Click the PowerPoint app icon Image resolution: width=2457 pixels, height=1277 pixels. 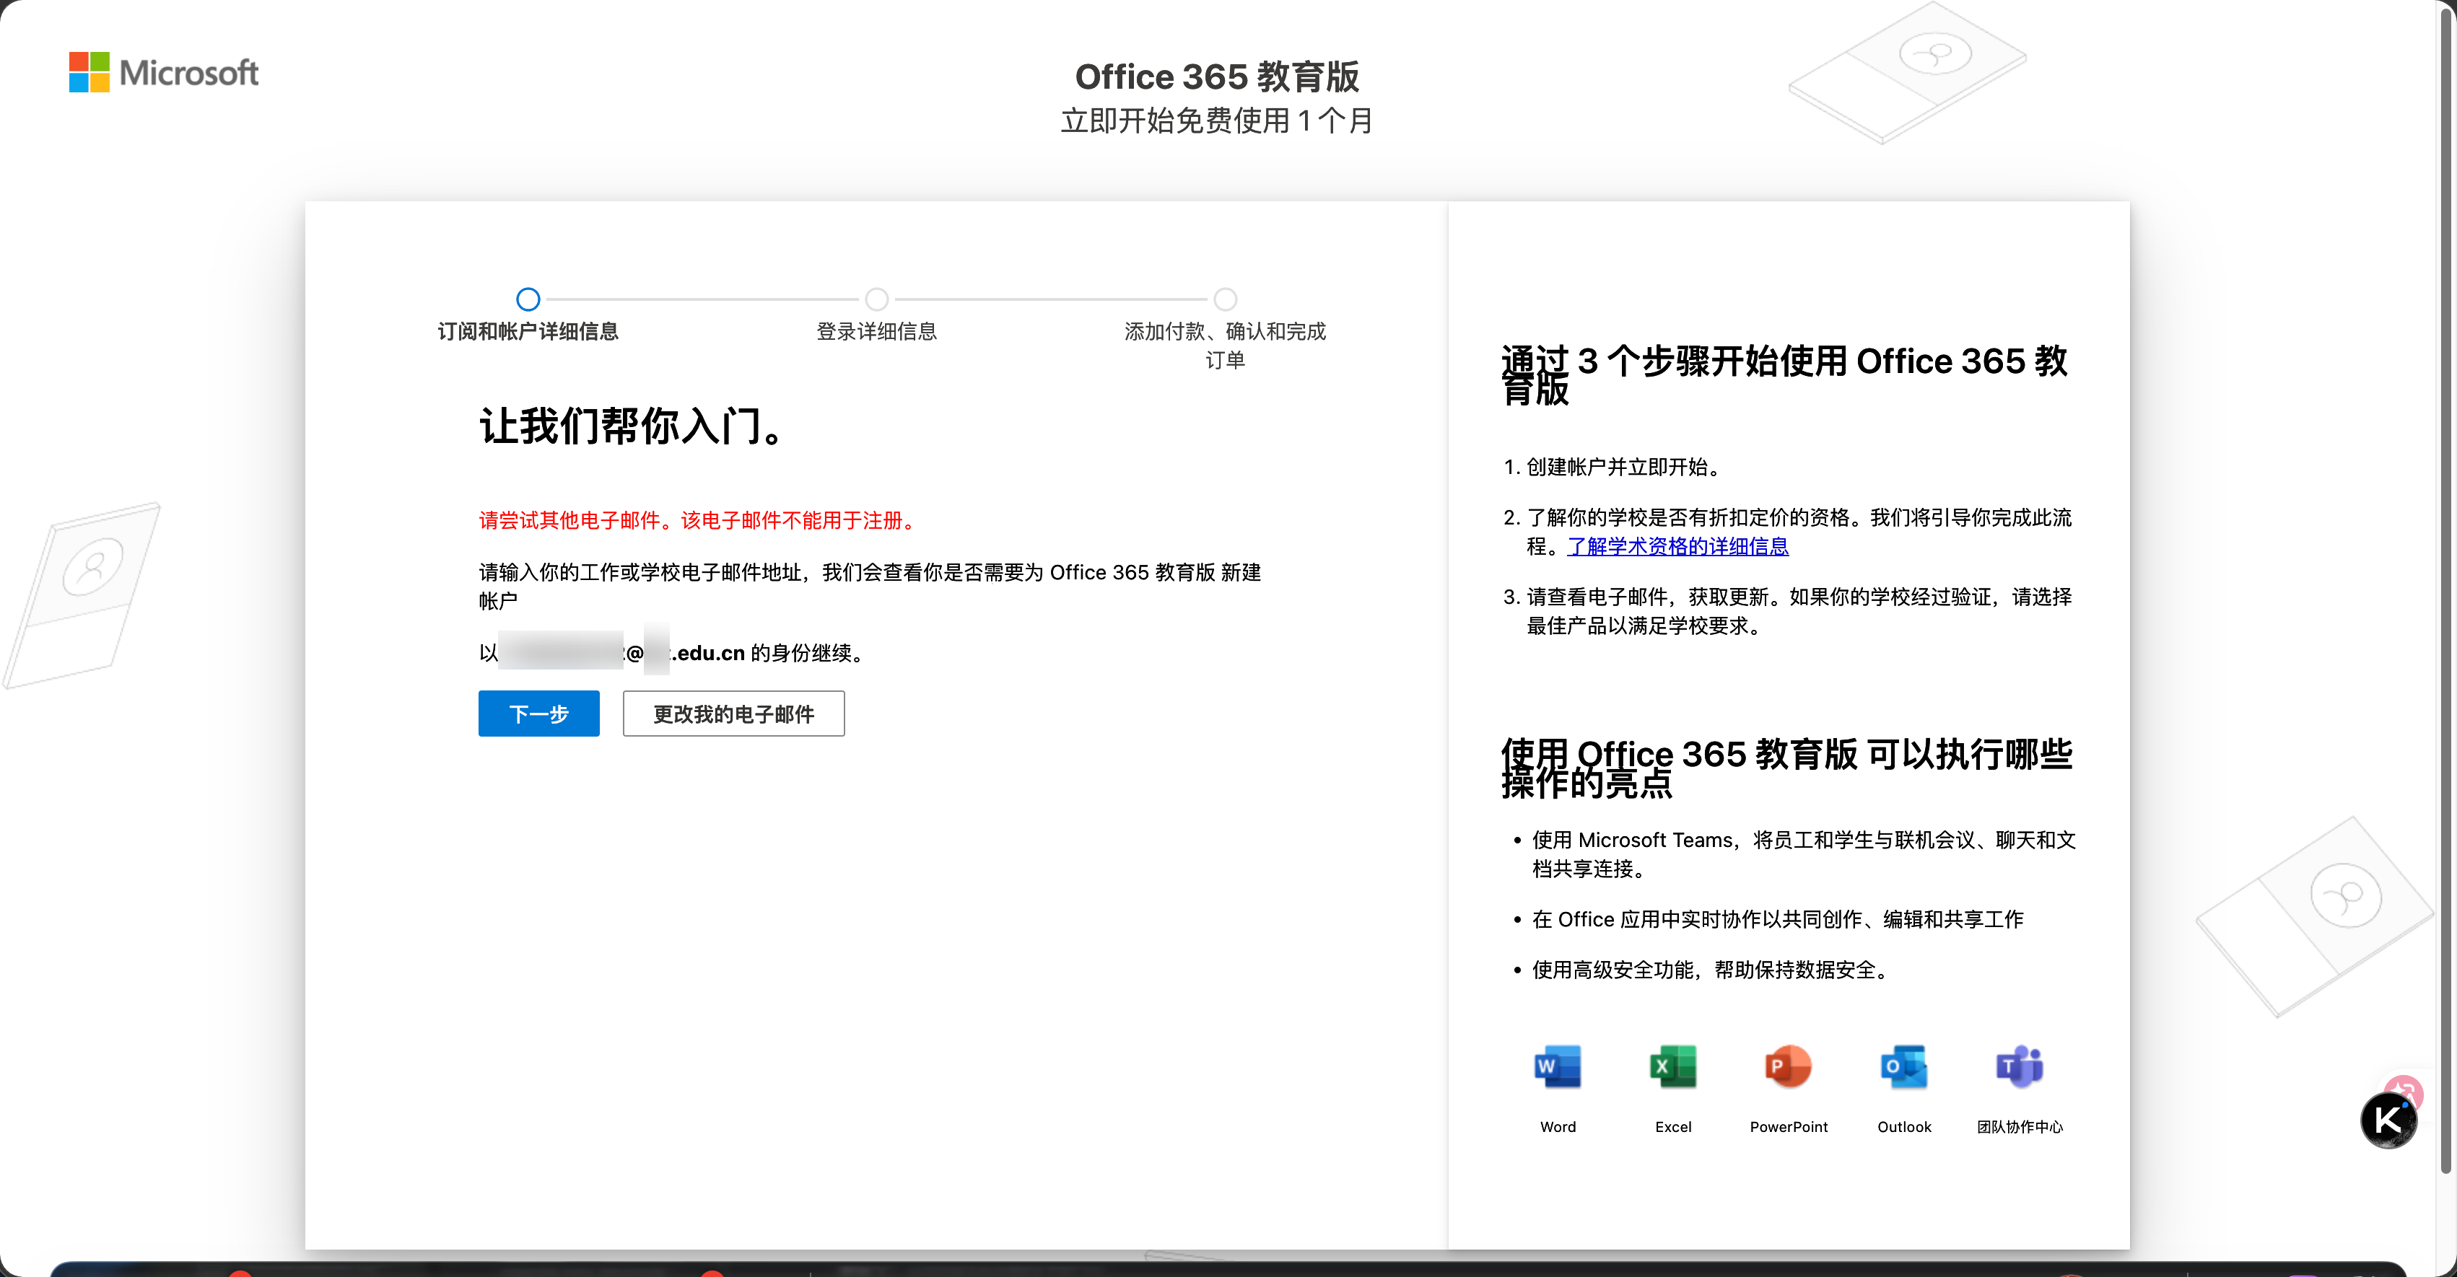click(x=1789, y=1066)
